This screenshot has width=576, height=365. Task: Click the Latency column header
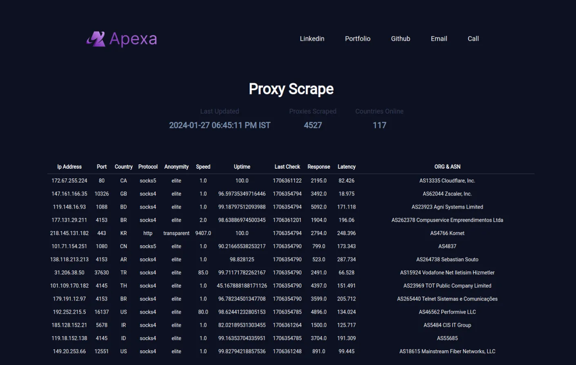tap(346, 167)
